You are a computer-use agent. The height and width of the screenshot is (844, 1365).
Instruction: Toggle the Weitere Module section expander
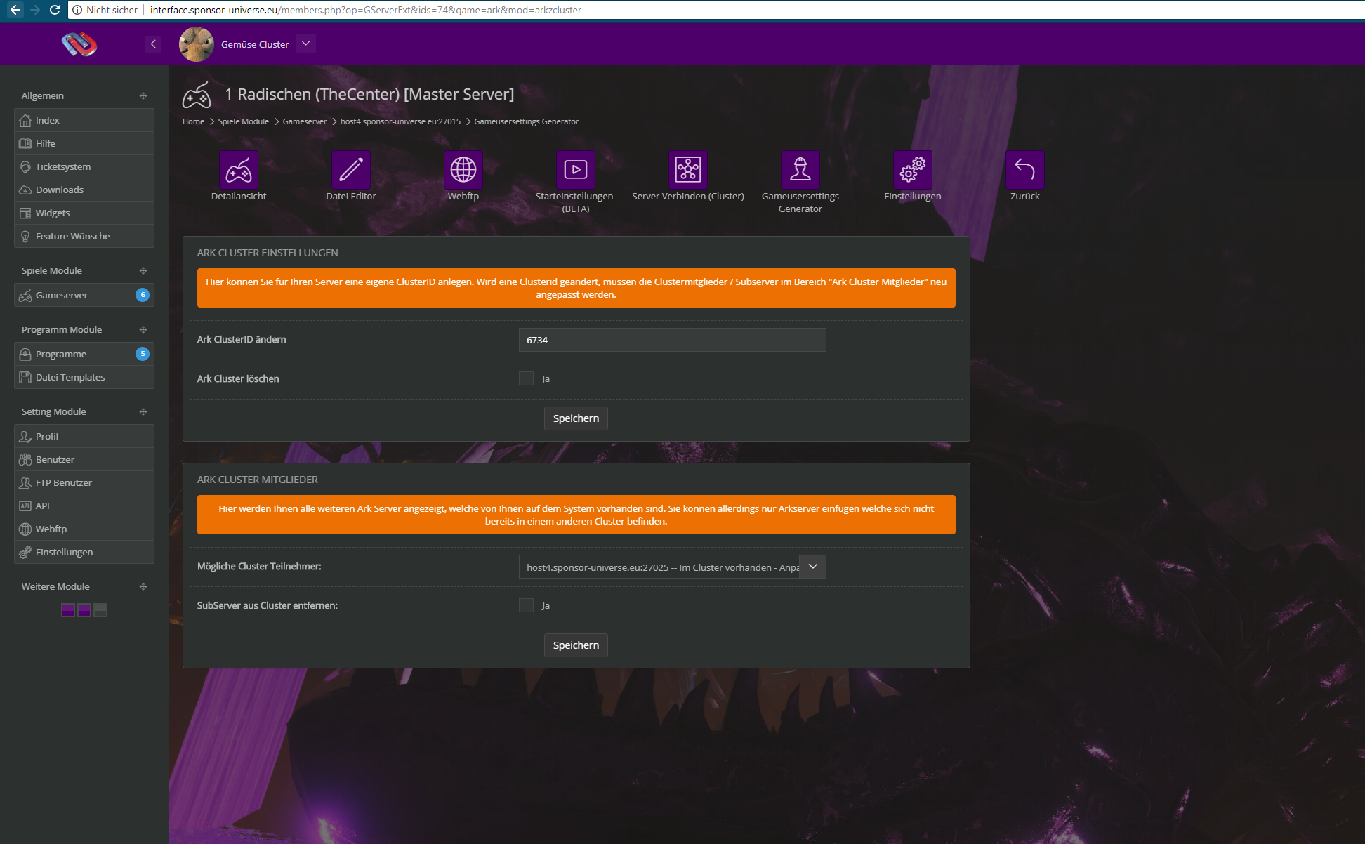[x=143, y=586]
